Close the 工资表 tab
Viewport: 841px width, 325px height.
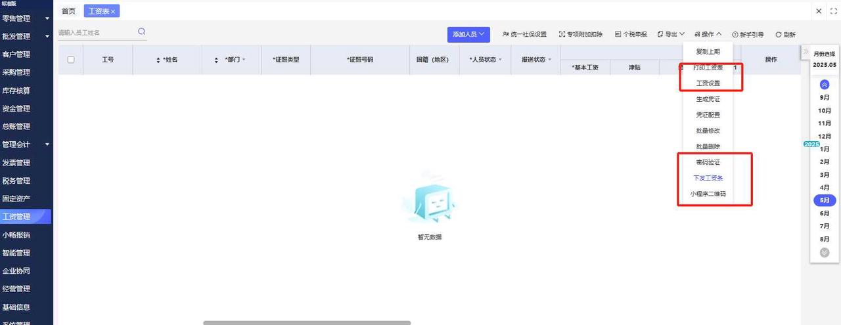click(x=113, y=12)
